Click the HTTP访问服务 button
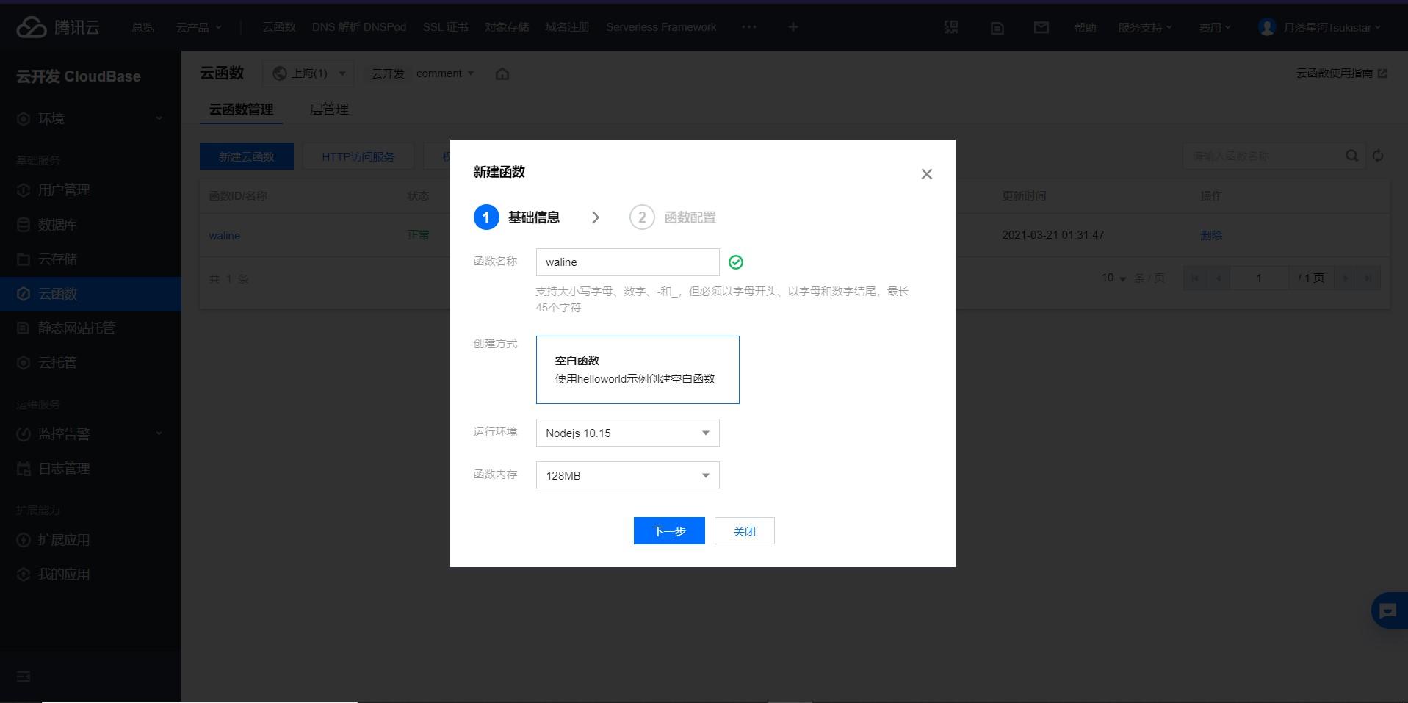This screenshot has width=1408, height=703. point(358,156)
